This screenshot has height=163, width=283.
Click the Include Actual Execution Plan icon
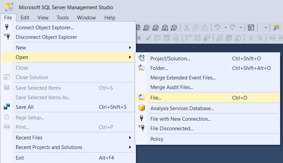(189, 38)
